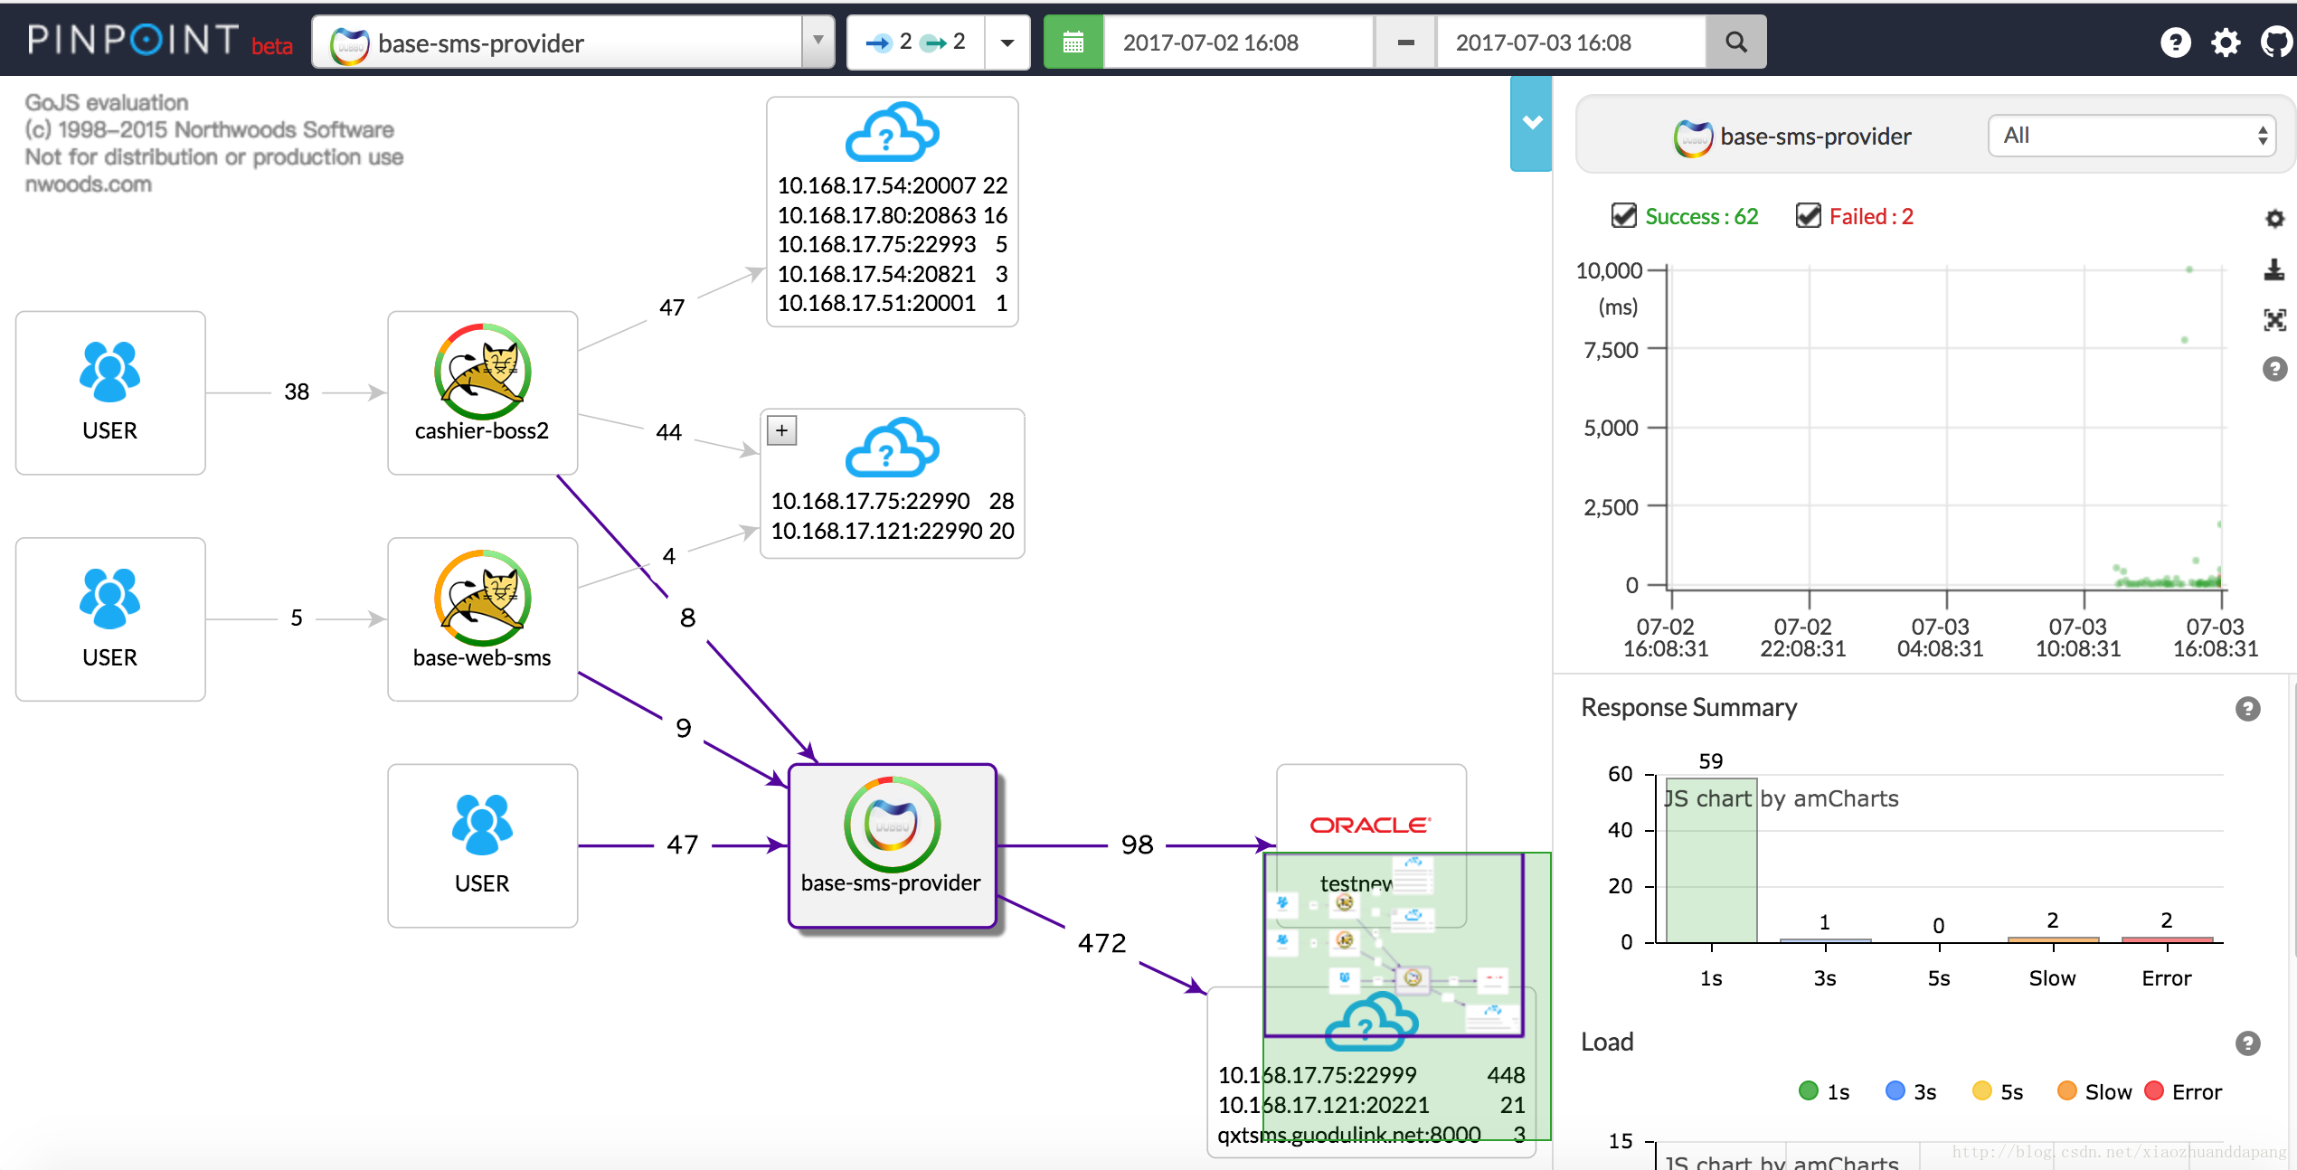The image size is (2297, 1170).
Task: Click the PINPOINT logo
Action: pyautogui.click(x=134, y=41)
